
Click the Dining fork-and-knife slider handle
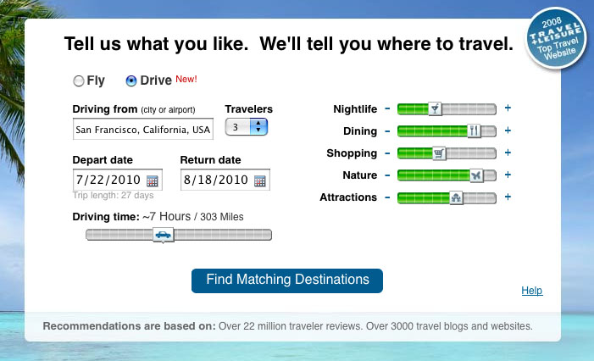click(x=474, y=131)
